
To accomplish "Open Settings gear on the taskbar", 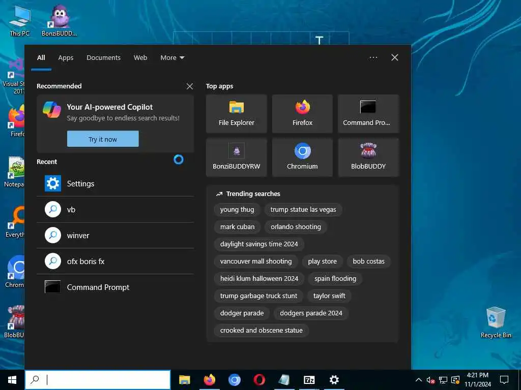I will click(x=334, y=380).
